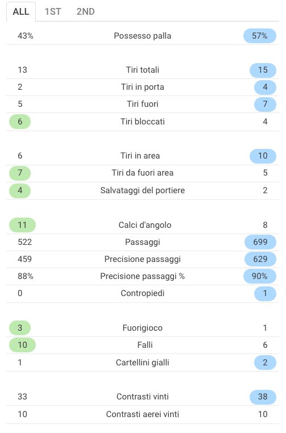Select the 2ND half tab

pyautogui.click(x=85, y=11)
